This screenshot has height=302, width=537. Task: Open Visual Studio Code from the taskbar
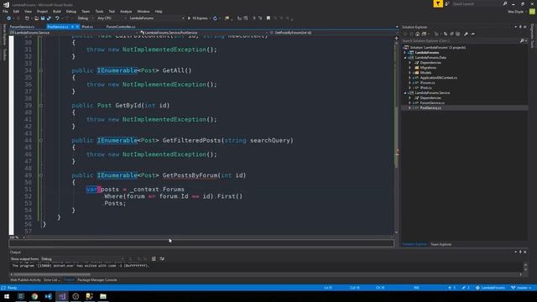click(49, 296)
